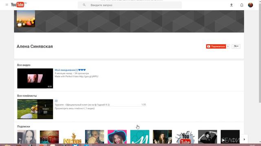This screenshot has height=146, width=261.
Task: Play the Мой ежедневник video thumbnail
Action: click(35, 78)
